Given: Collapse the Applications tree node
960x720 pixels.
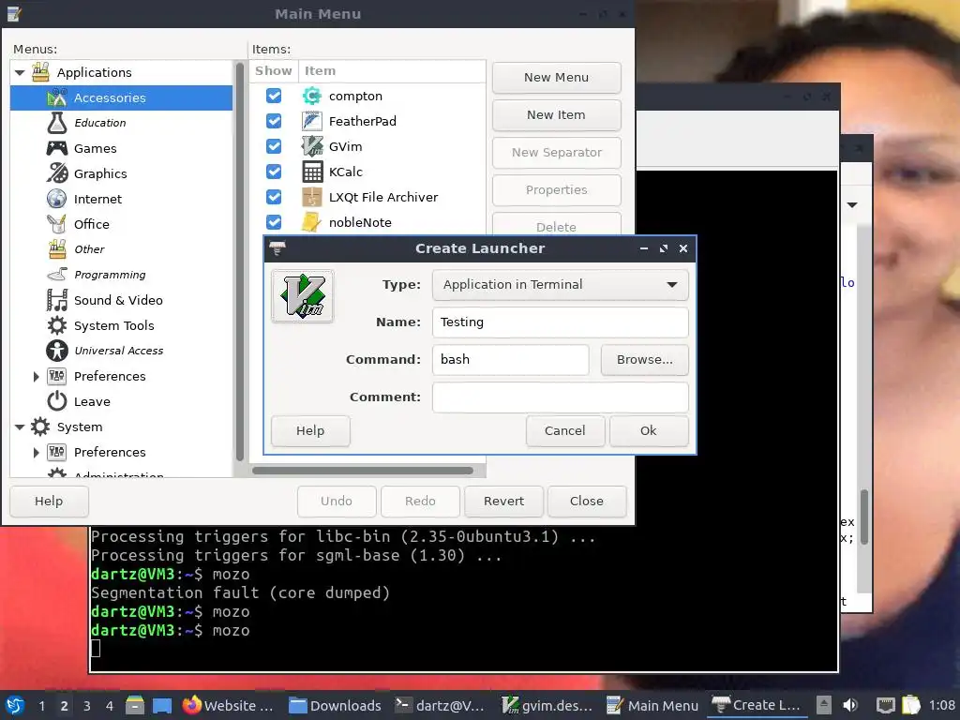Looking at the screenshot, I should click(20, 73).
